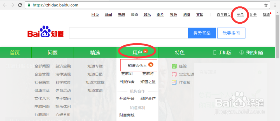
Task: Open the 图片 link
Action: [160, 15]
